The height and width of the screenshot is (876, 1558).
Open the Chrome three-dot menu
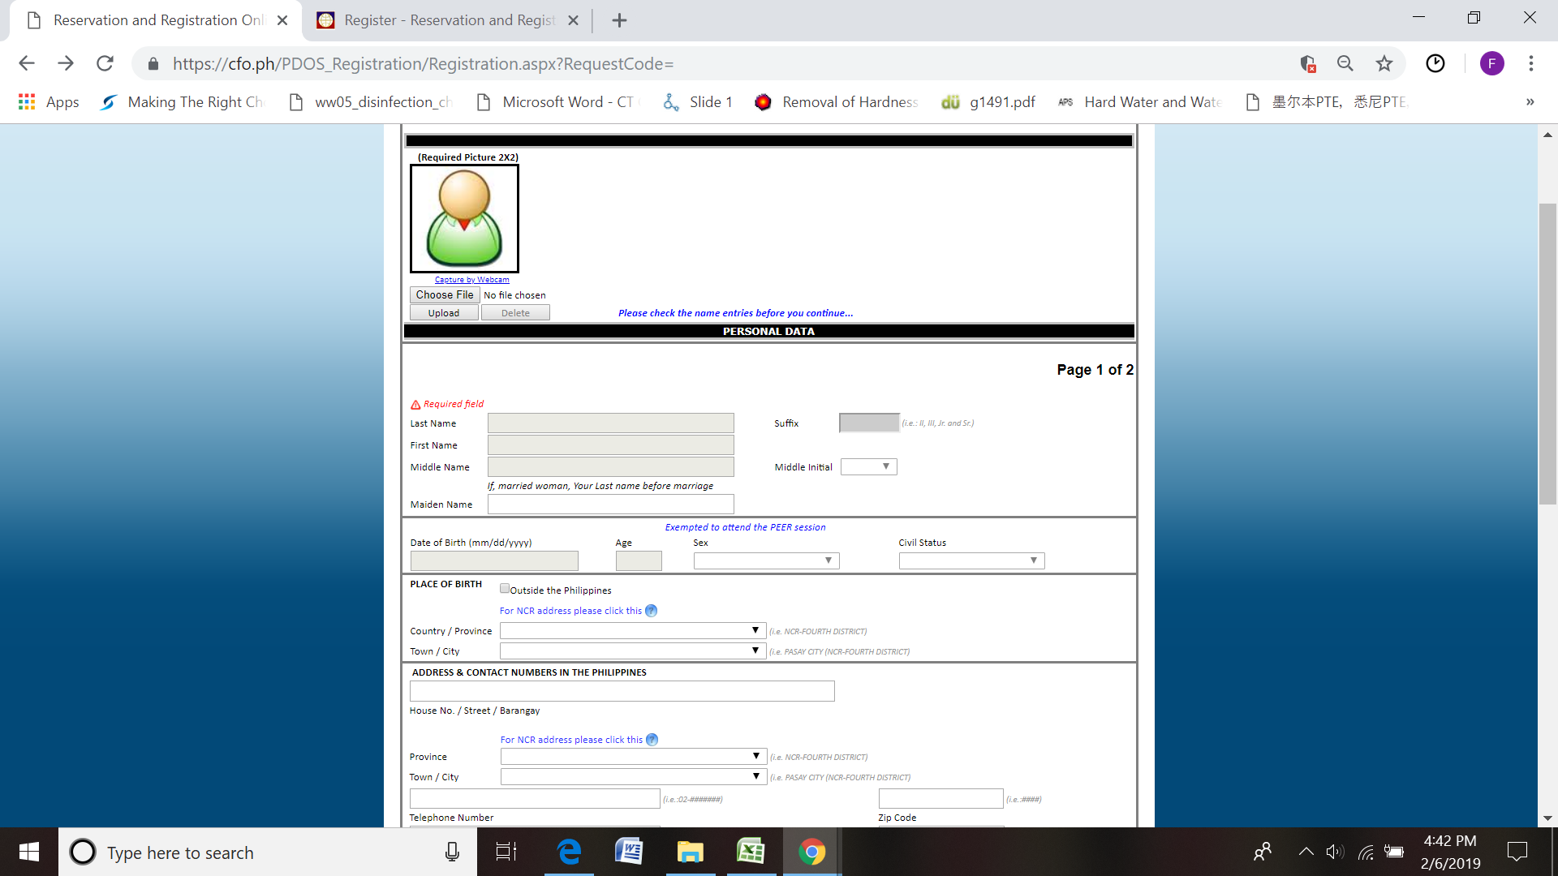[x=1530, y=63]
